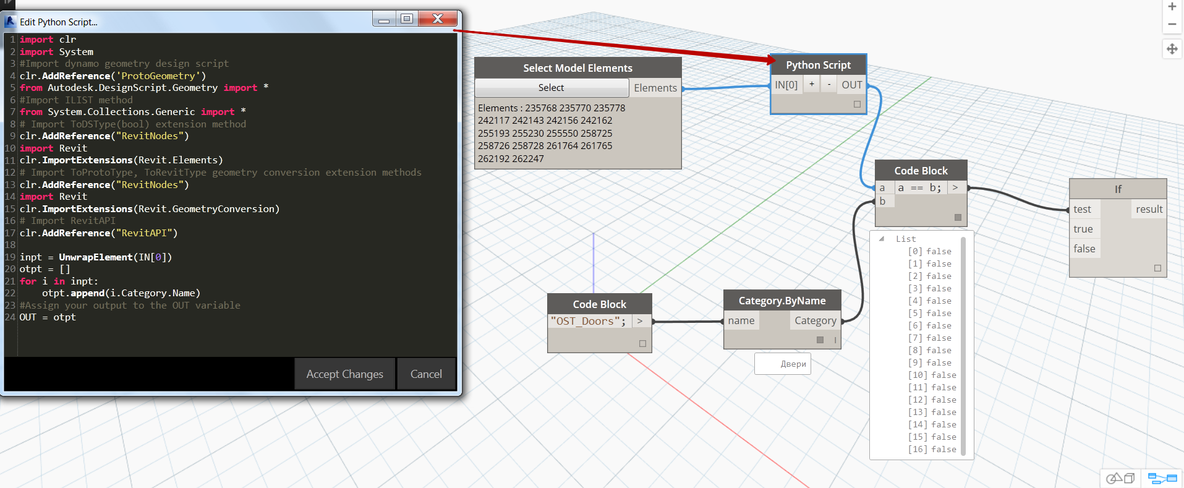Click code line 'otpt = []'

coord(45,269)
